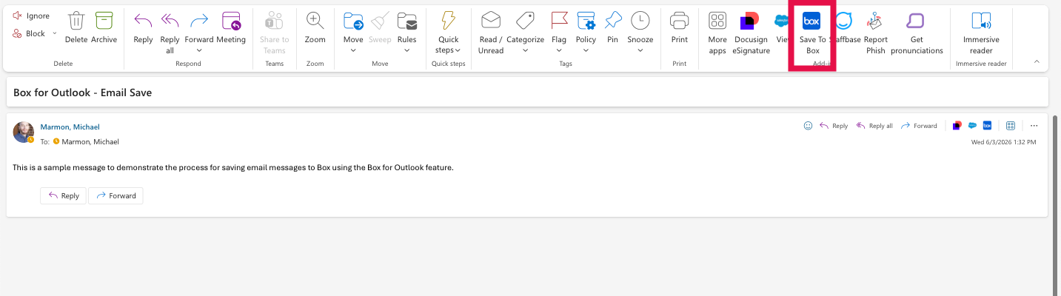Expand the Flag dropdown chevron
The height and width of the screenshot is (296, 1061).
559,50
